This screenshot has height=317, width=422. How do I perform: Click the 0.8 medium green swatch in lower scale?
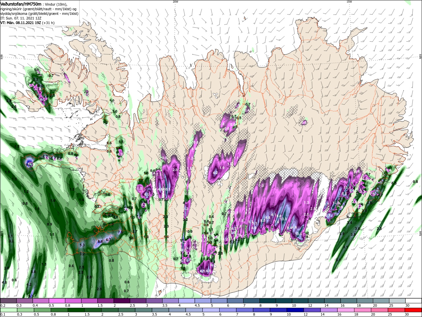click(59, 310)
